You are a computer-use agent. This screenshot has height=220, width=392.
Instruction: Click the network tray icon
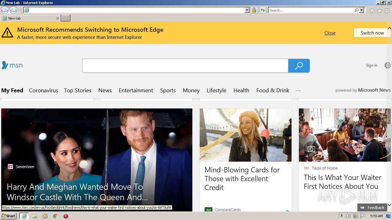[356, 216]
